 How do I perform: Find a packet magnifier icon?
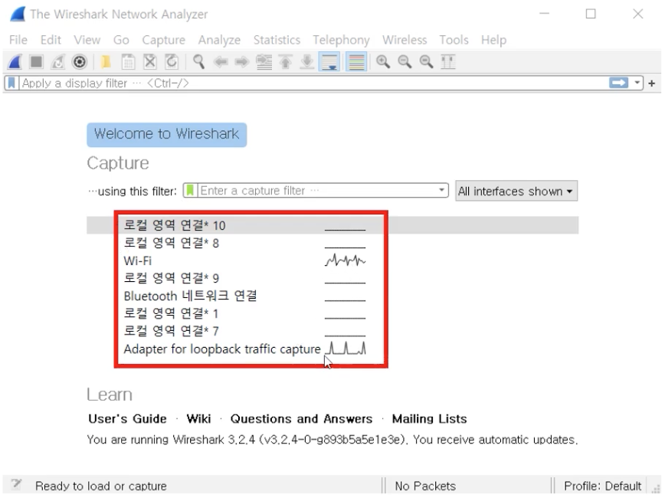198,62
